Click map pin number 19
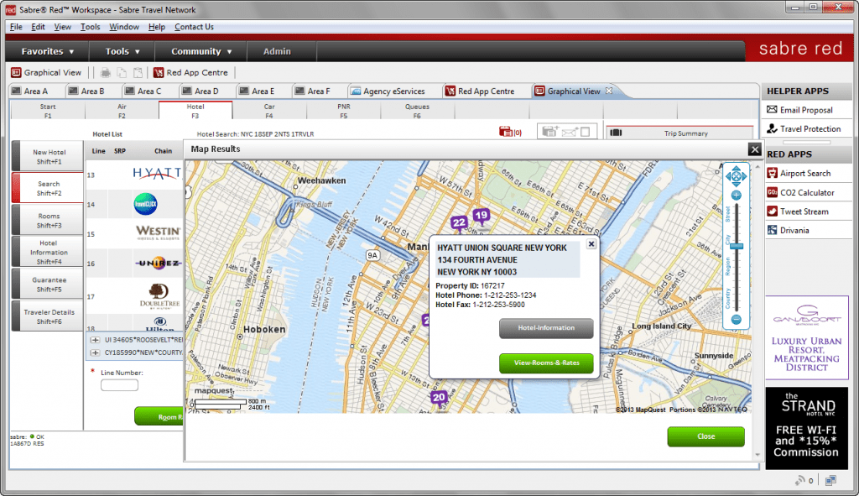This screenshot has width=859, height=496. tap(481, 216)
